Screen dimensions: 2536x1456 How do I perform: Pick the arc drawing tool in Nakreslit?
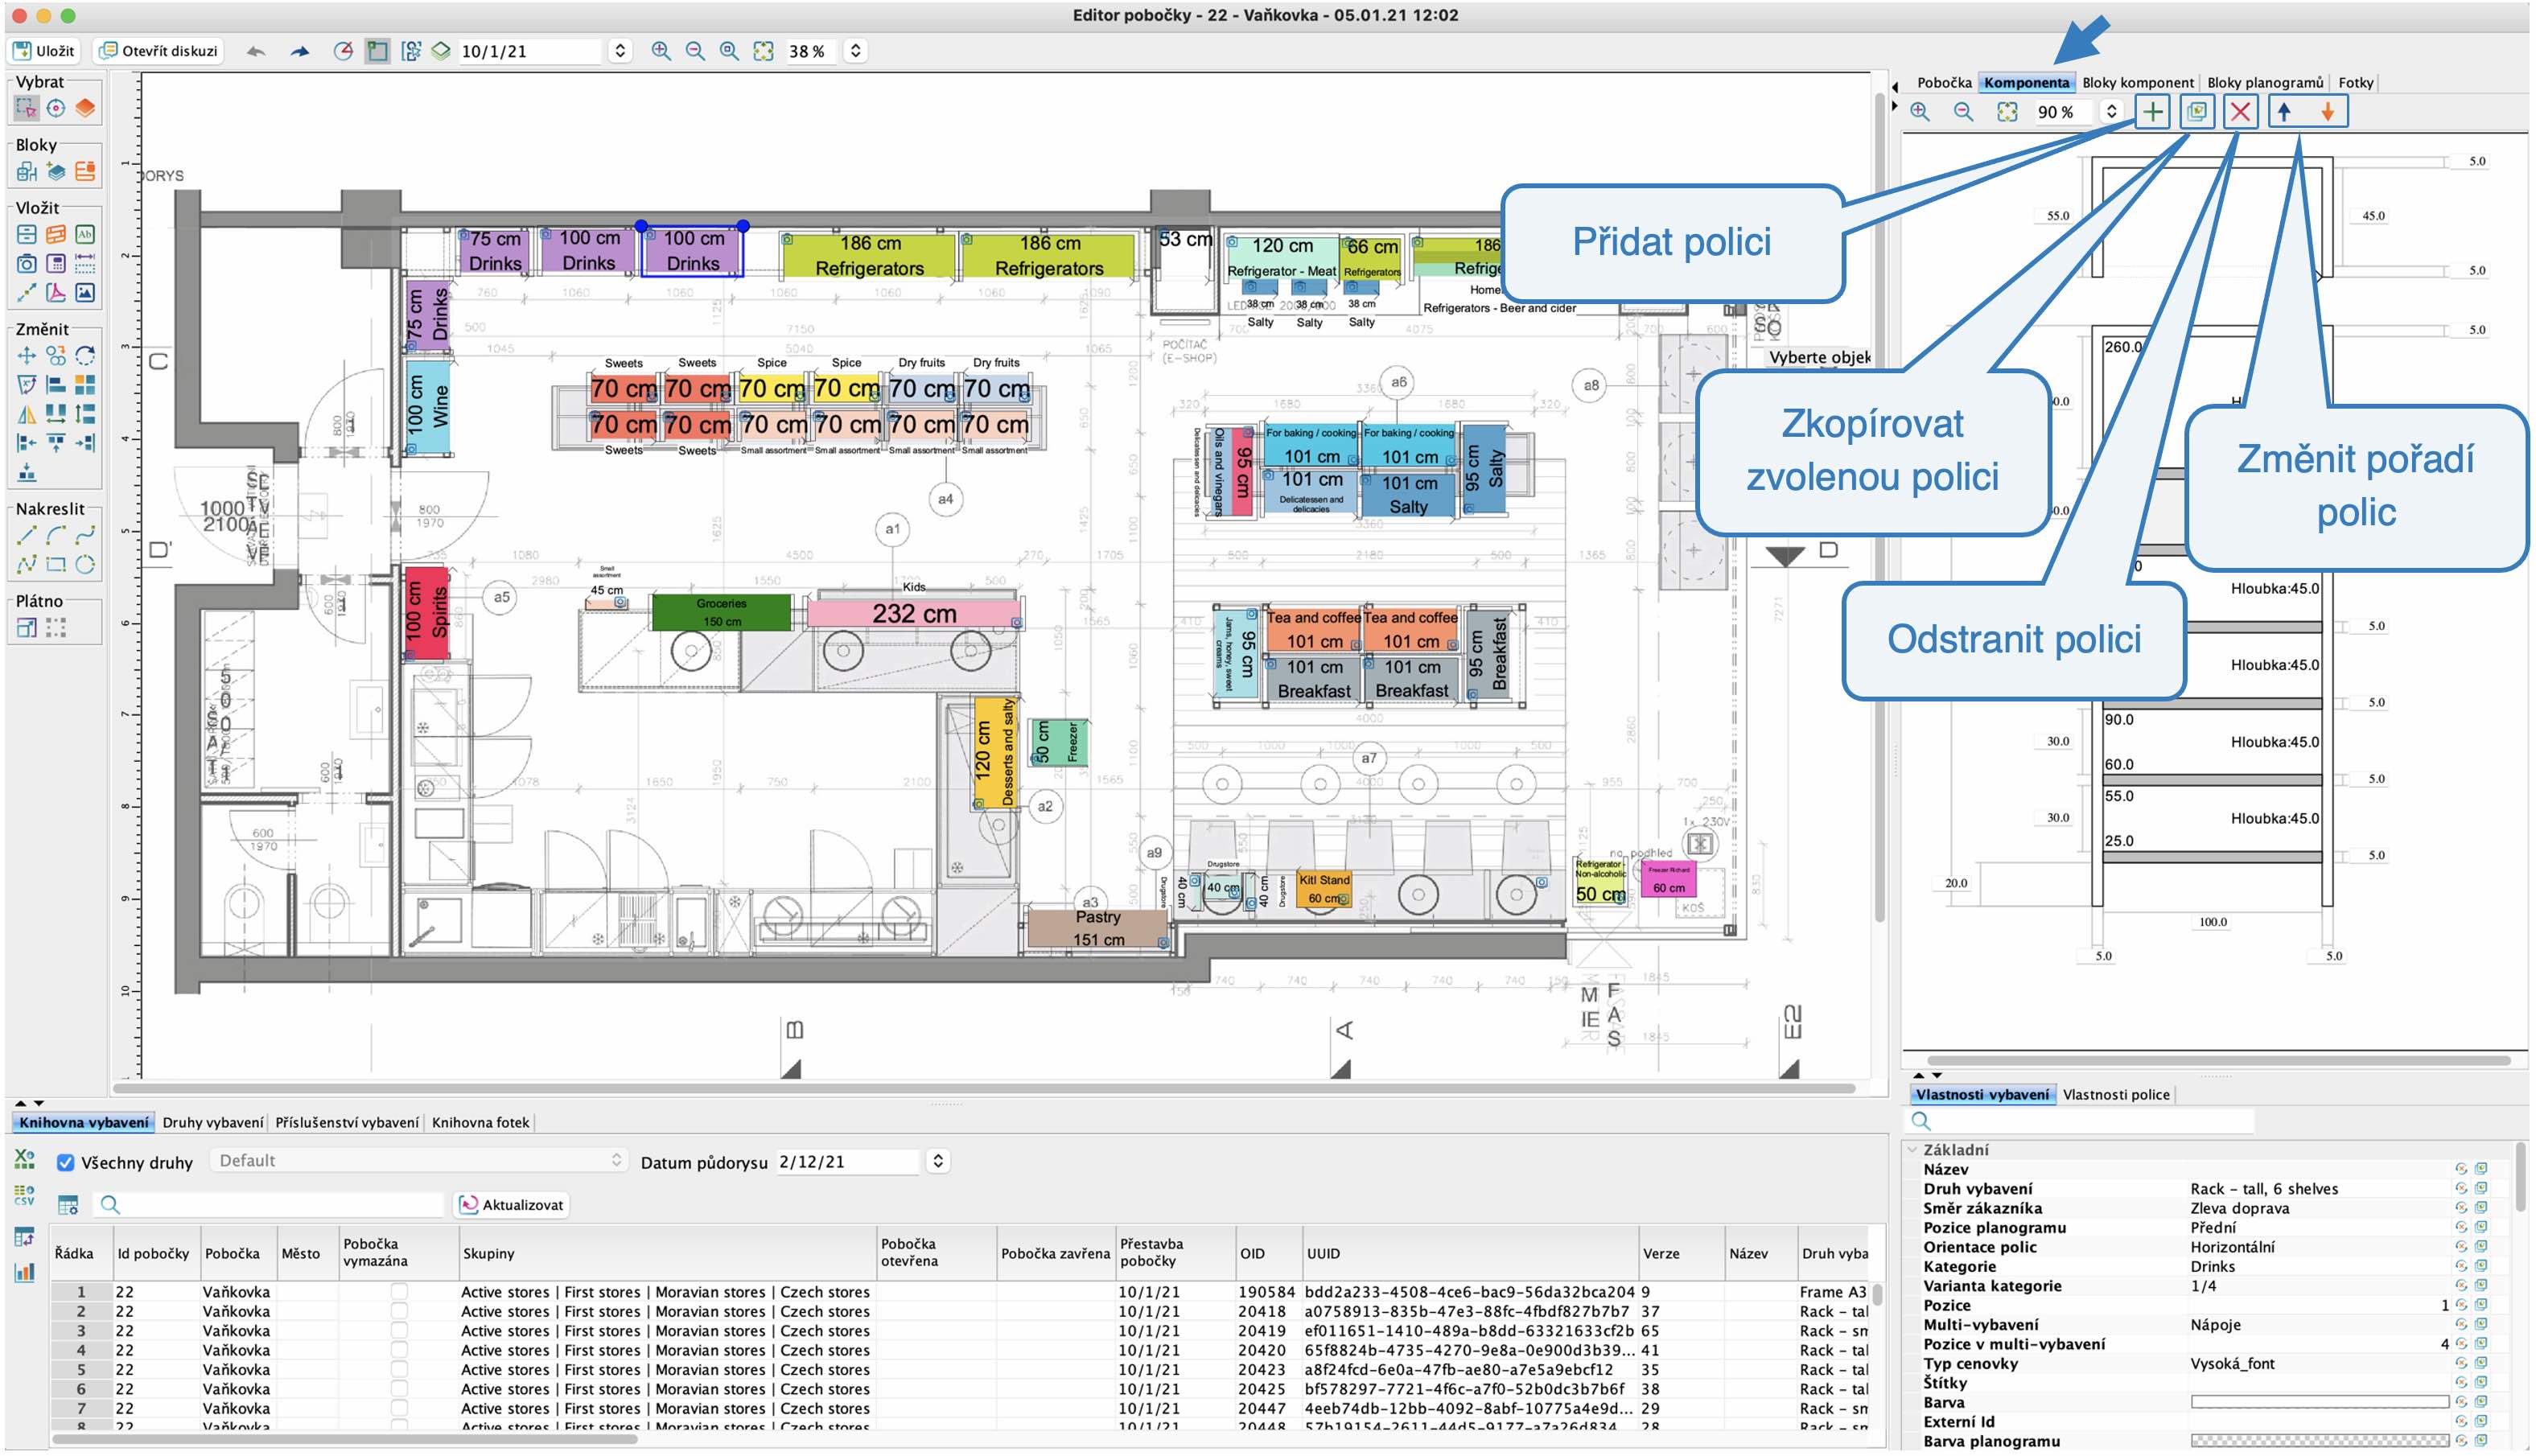point(56,535)
